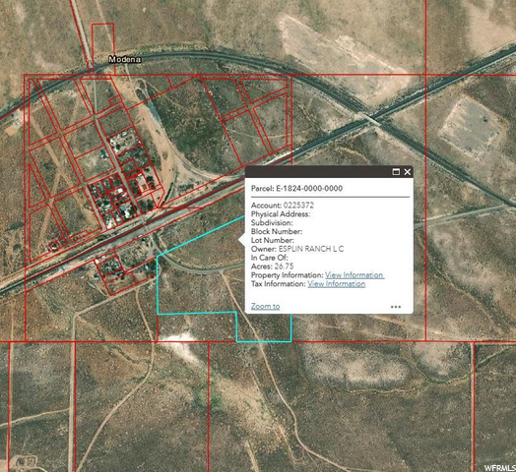Screen dimensions: 516x472
Task: Click the Acres value 26.75
Action: pos(284,266)
